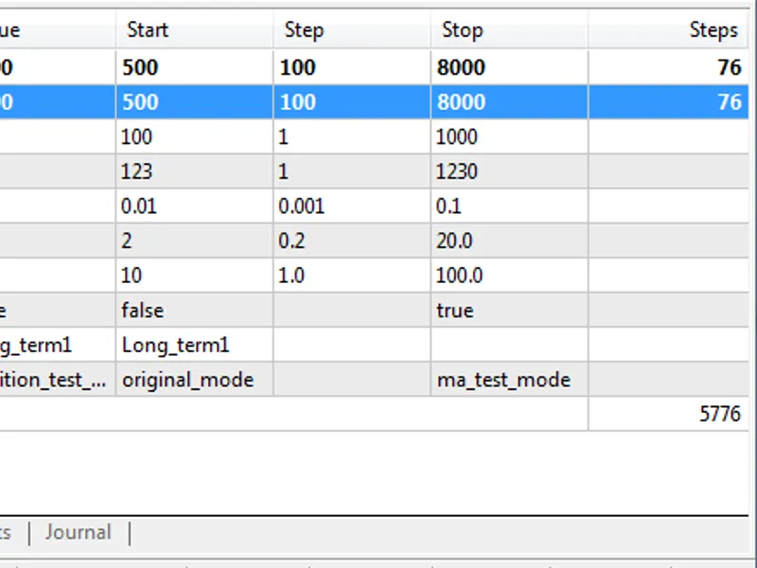Image resolution: width=757 pixels, height=568 pixels.
Task: Edit Step value 1 beside Stop 1000
Action: (352, 136)
